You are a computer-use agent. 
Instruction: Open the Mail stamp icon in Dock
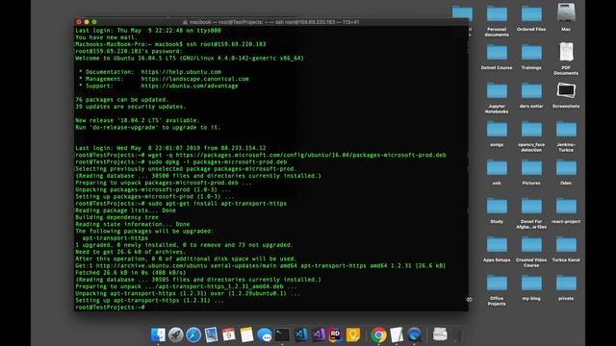[x=211, y=334]
